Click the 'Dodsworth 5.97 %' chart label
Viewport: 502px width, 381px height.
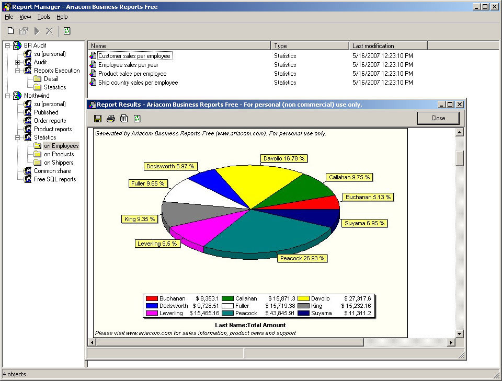tap(170, 166)
